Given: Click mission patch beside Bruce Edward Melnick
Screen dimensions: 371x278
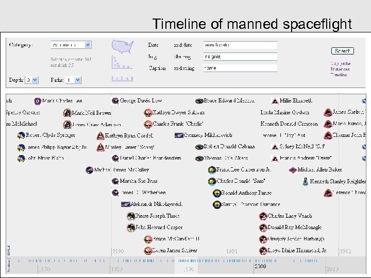Looking at the screenshot, I should (199, 101).
